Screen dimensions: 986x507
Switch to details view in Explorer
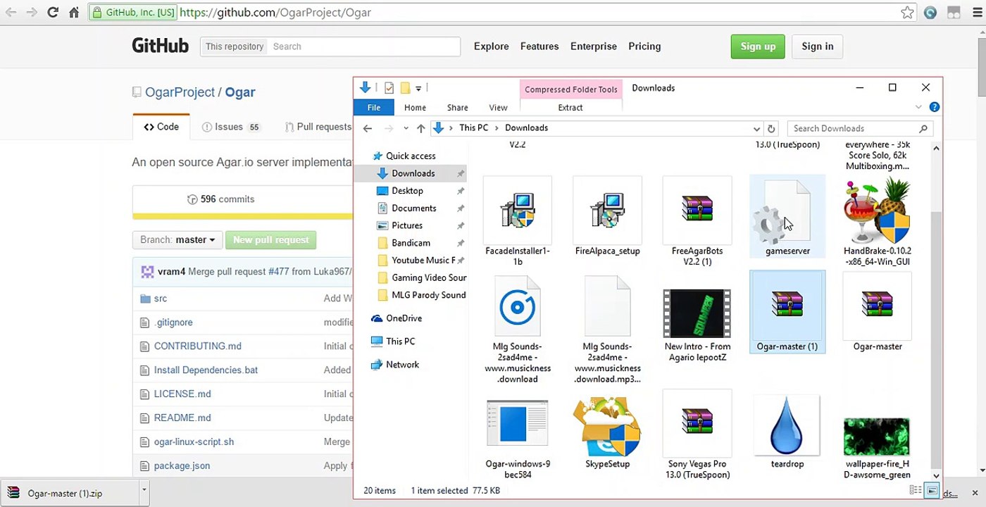click(x=916, y=490)
